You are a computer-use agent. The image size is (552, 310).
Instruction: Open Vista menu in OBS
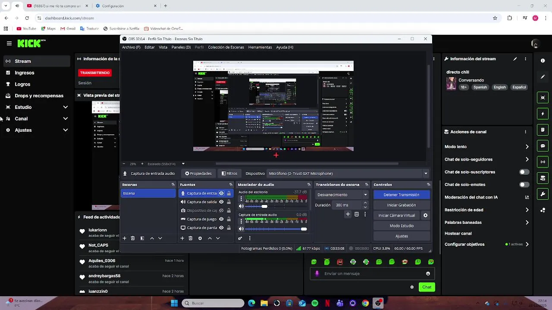click(x=163, y=47)
